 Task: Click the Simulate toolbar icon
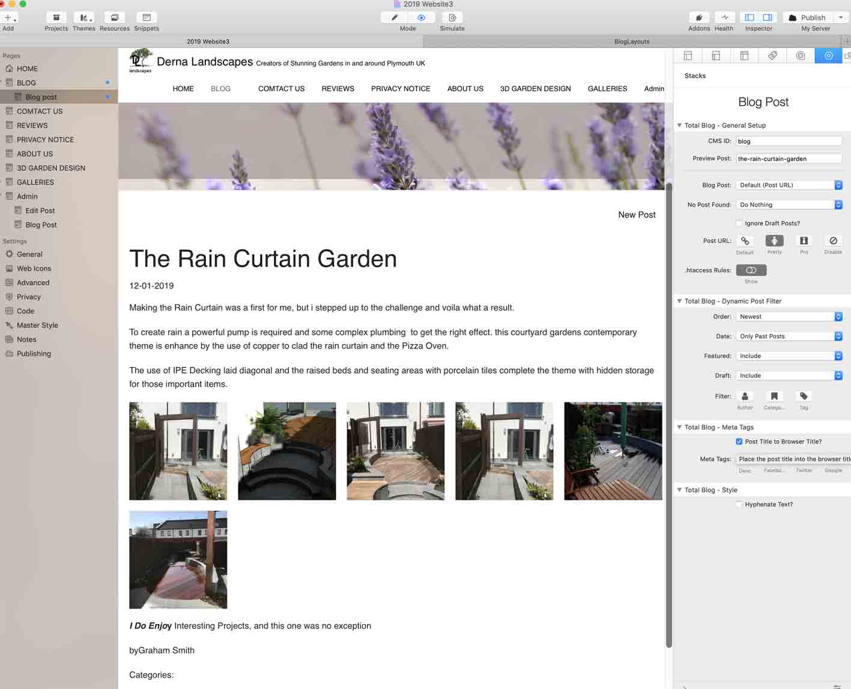[x=452, y=17]
